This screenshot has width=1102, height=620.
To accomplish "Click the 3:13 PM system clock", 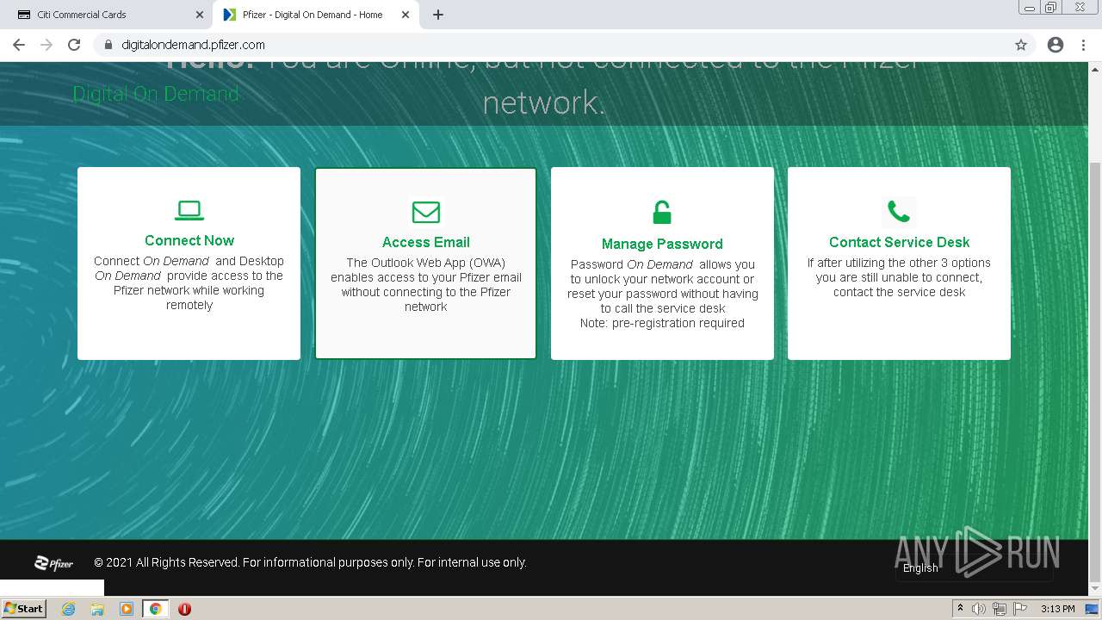I will [1057, 609].
